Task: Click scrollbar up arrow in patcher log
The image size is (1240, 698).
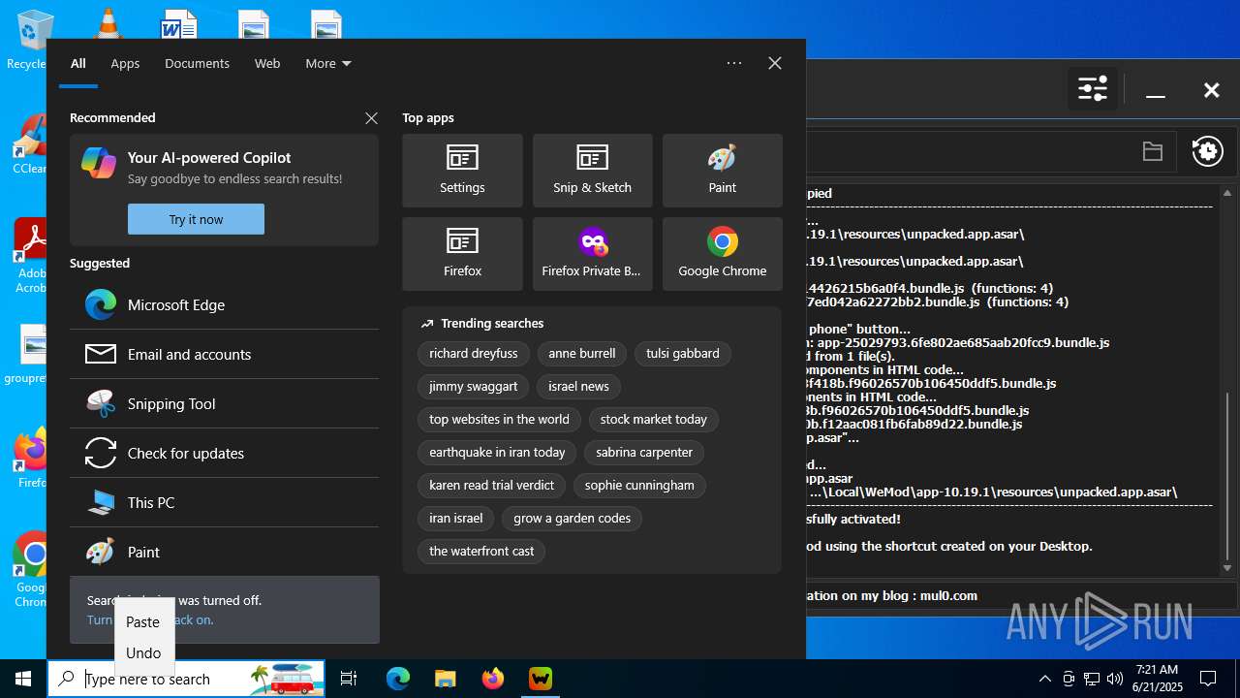Action: 1227,193
